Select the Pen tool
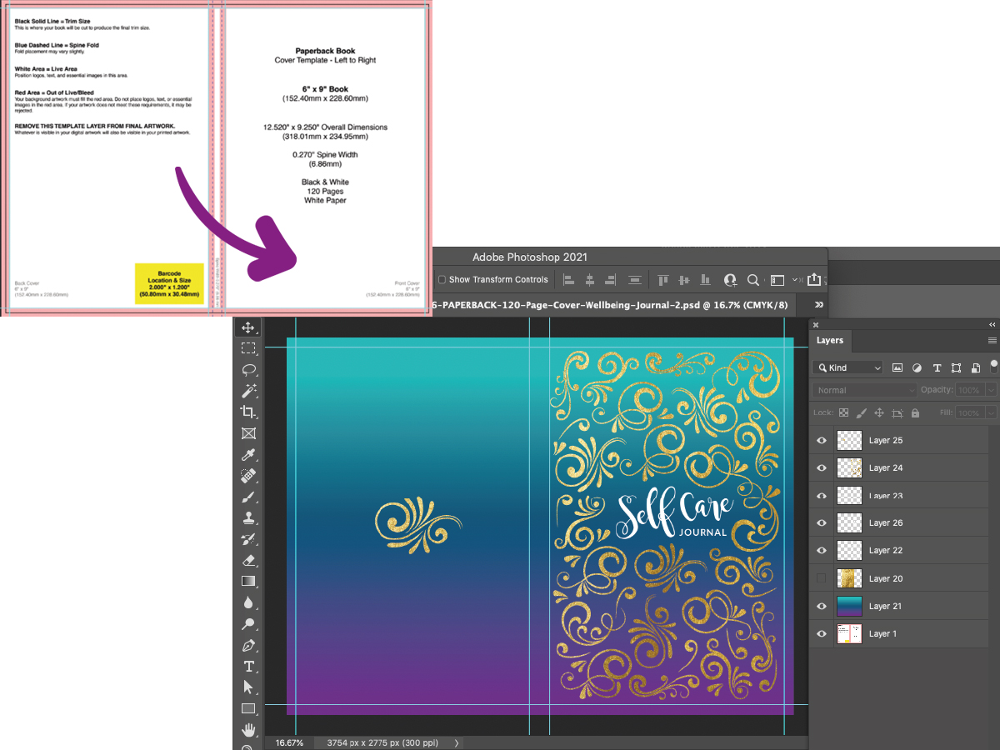This screenshot has height=750, width=1000. pos(248,645)
